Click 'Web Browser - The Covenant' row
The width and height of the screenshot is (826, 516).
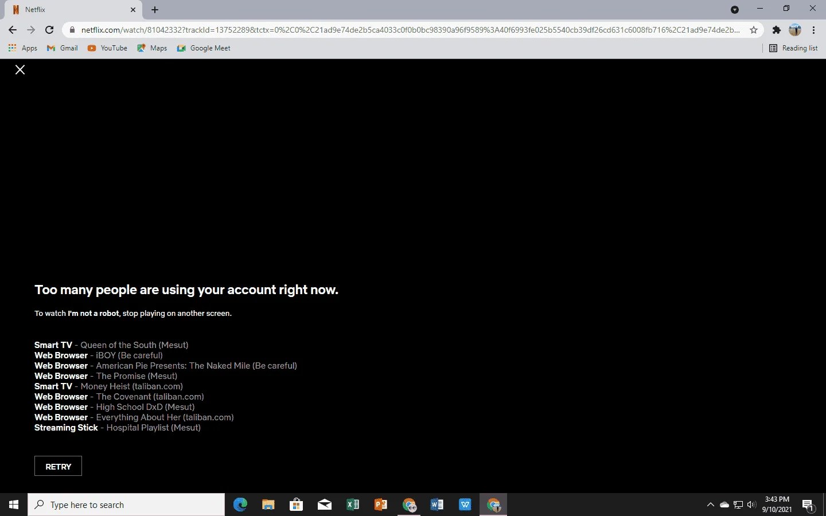click(x=119, y=397)
